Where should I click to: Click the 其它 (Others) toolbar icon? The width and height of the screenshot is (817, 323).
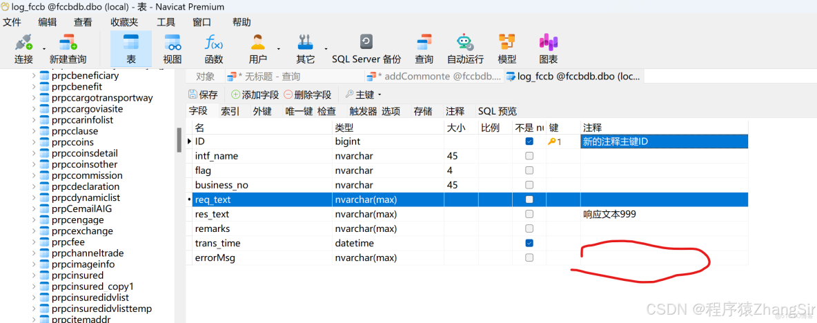[305, 42]
